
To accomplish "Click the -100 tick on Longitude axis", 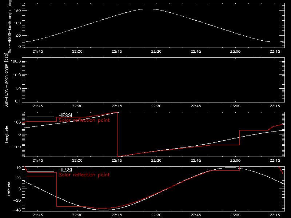I will coord(16,147).
